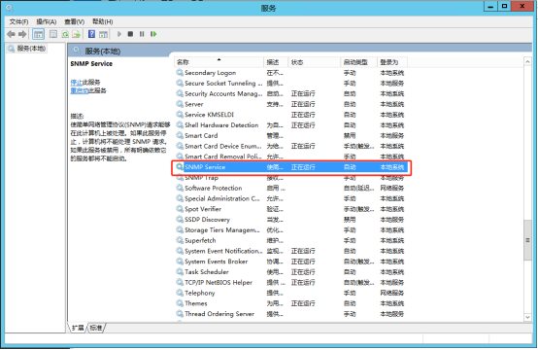Click the scroll down arrow of the list
The image size is (538, 350).
pos(527,317)
